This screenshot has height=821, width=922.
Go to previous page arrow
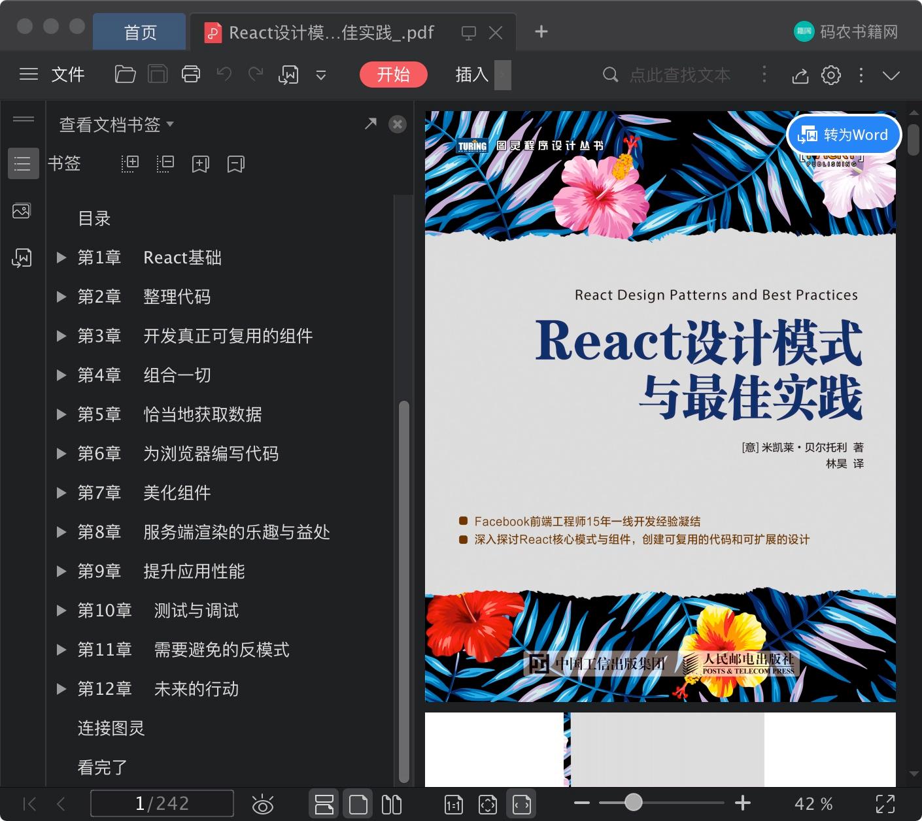[61, 804]
